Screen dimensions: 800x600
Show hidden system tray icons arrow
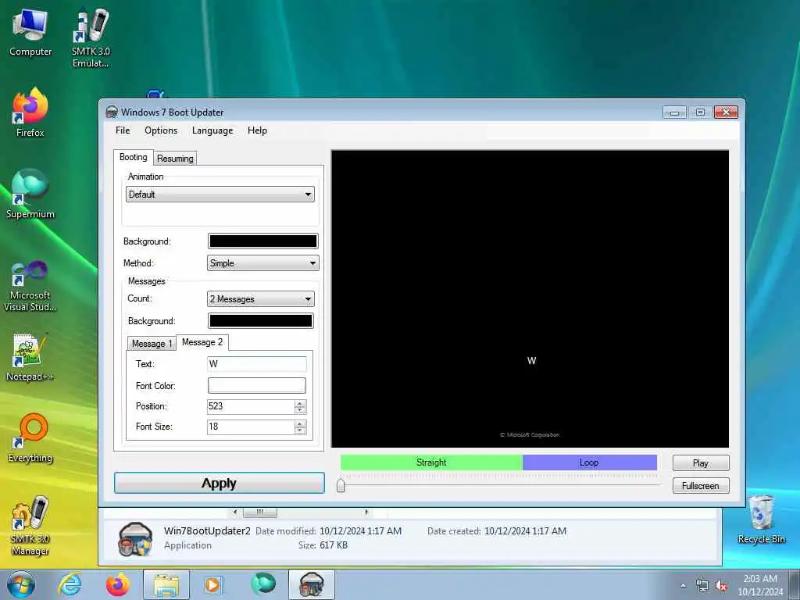click(x=683, y=586)
